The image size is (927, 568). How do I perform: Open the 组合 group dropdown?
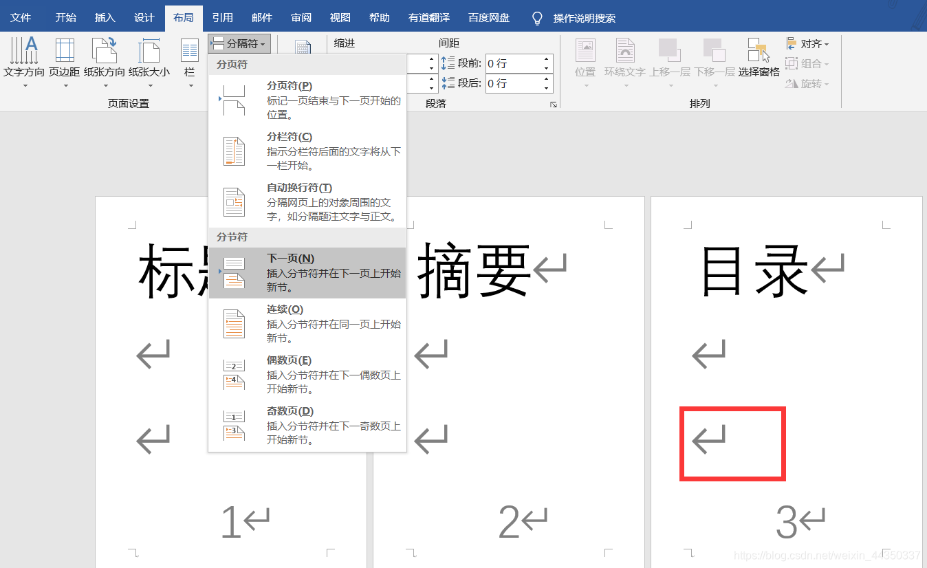pyautogui.click(x=807, y=64)
